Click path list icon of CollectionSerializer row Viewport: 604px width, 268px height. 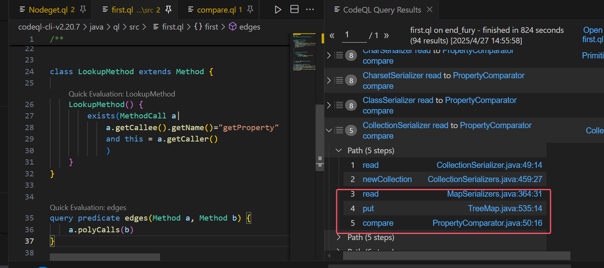click(x=339, y=130)
